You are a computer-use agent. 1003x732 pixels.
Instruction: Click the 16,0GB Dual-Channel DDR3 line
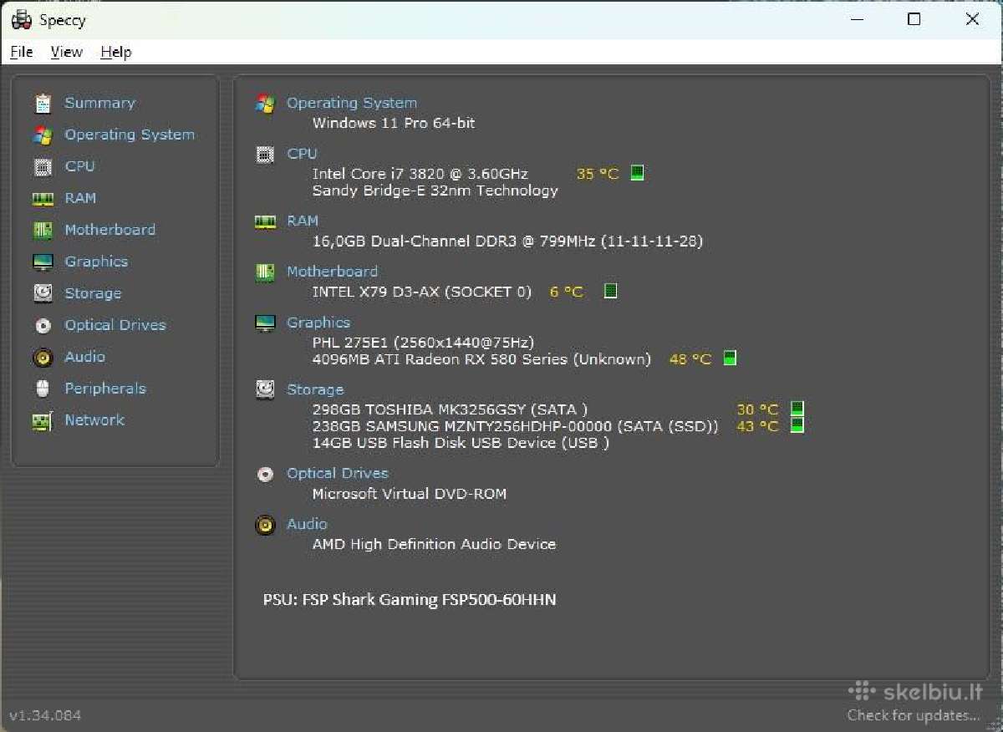point(507,241)
